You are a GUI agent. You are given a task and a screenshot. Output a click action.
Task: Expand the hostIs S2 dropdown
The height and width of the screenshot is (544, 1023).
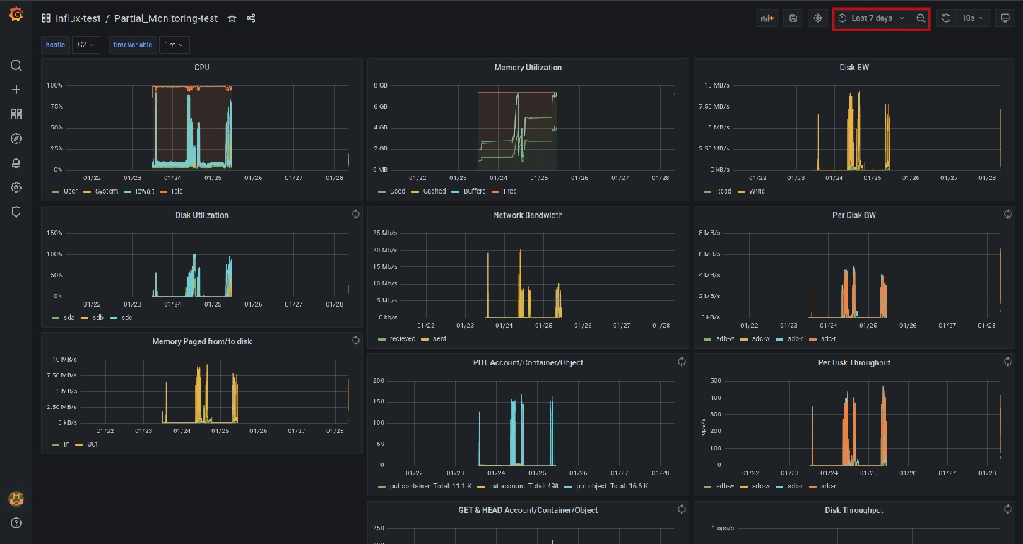pos(85,45)
